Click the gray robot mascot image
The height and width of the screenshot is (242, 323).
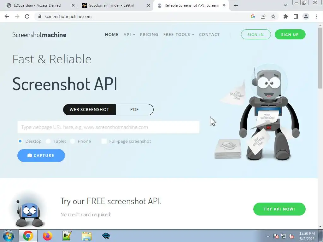tap(269, 112)
